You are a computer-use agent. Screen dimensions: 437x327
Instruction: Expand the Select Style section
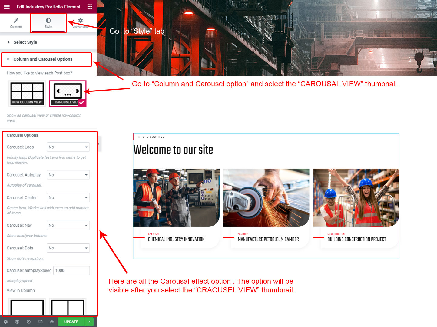[25, 42]
